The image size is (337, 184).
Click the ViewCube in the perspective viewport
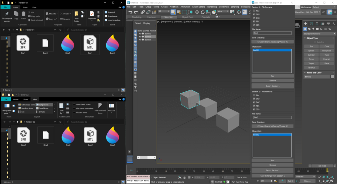coord(297,25)
